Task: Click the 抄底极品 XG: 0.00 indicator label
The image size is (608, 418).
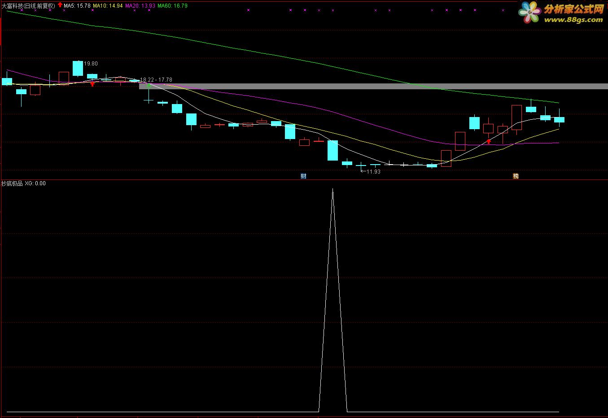Action: [x=23, y=183]
